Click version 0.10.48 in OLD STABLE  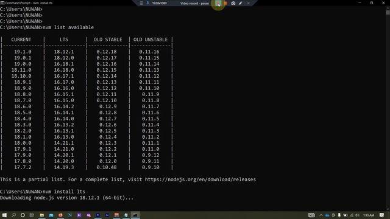107,167
